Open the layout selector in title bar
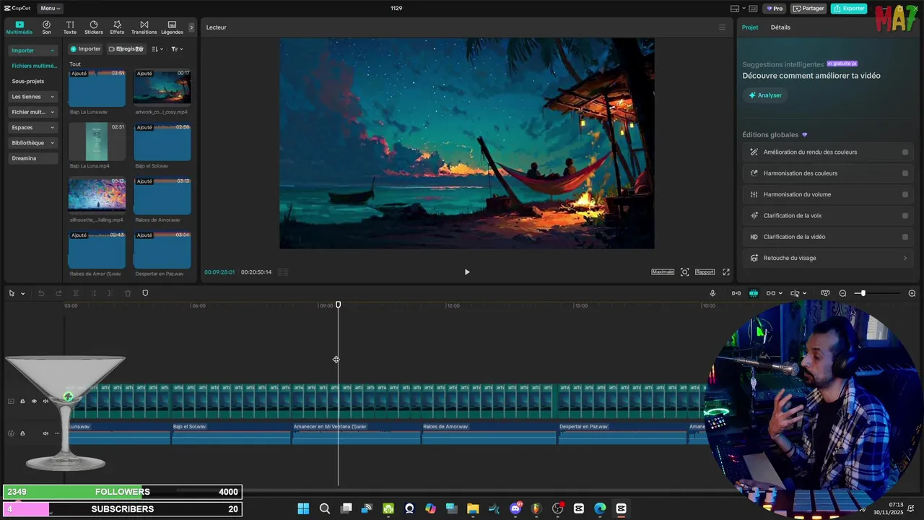 pyautogui.click(x=738, y=9)
